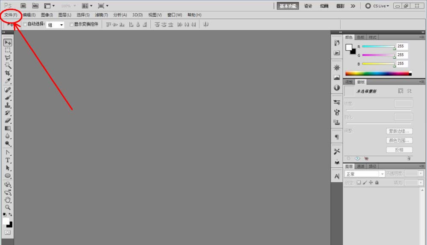Add a pixel mask in the Masks panel

401,91
